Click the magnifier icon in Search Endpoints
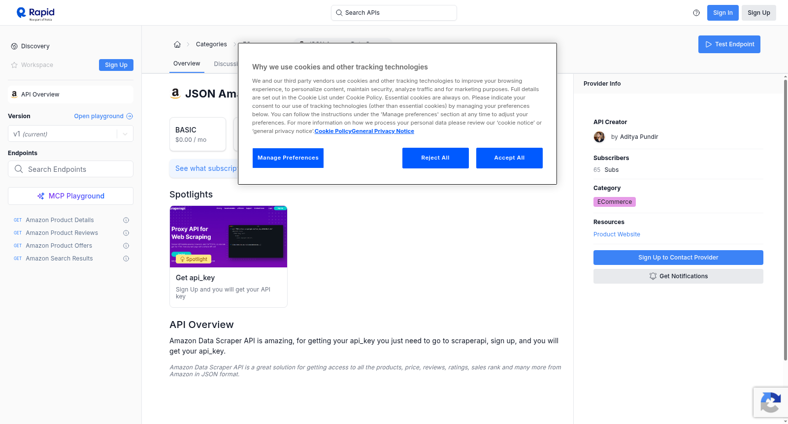The image size is (788, 424). [x=19, y=169]
